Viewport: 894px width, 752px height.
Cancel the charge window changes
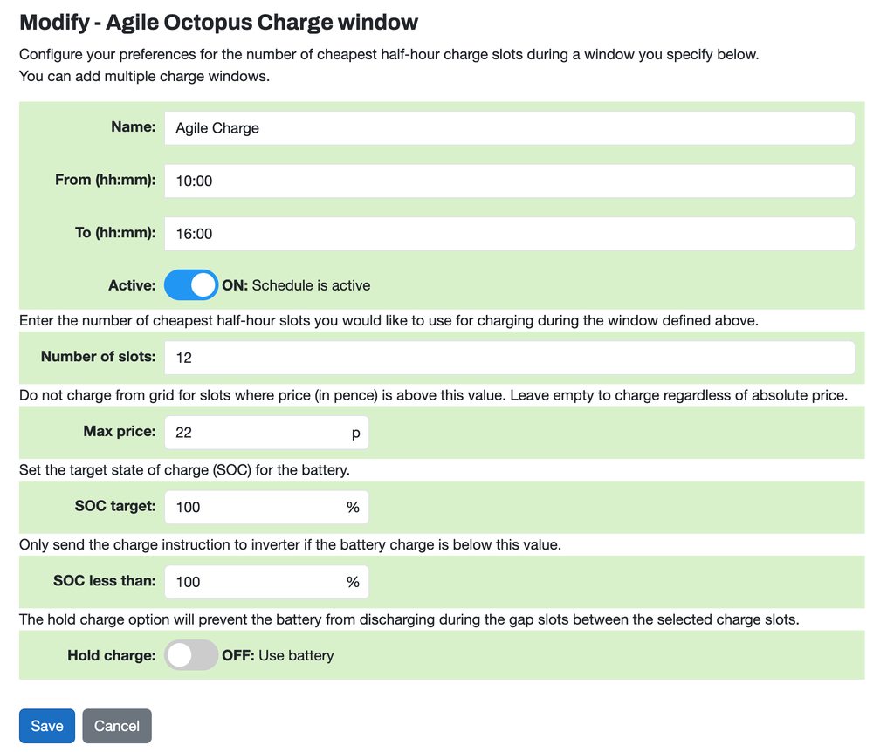(117, 726)
